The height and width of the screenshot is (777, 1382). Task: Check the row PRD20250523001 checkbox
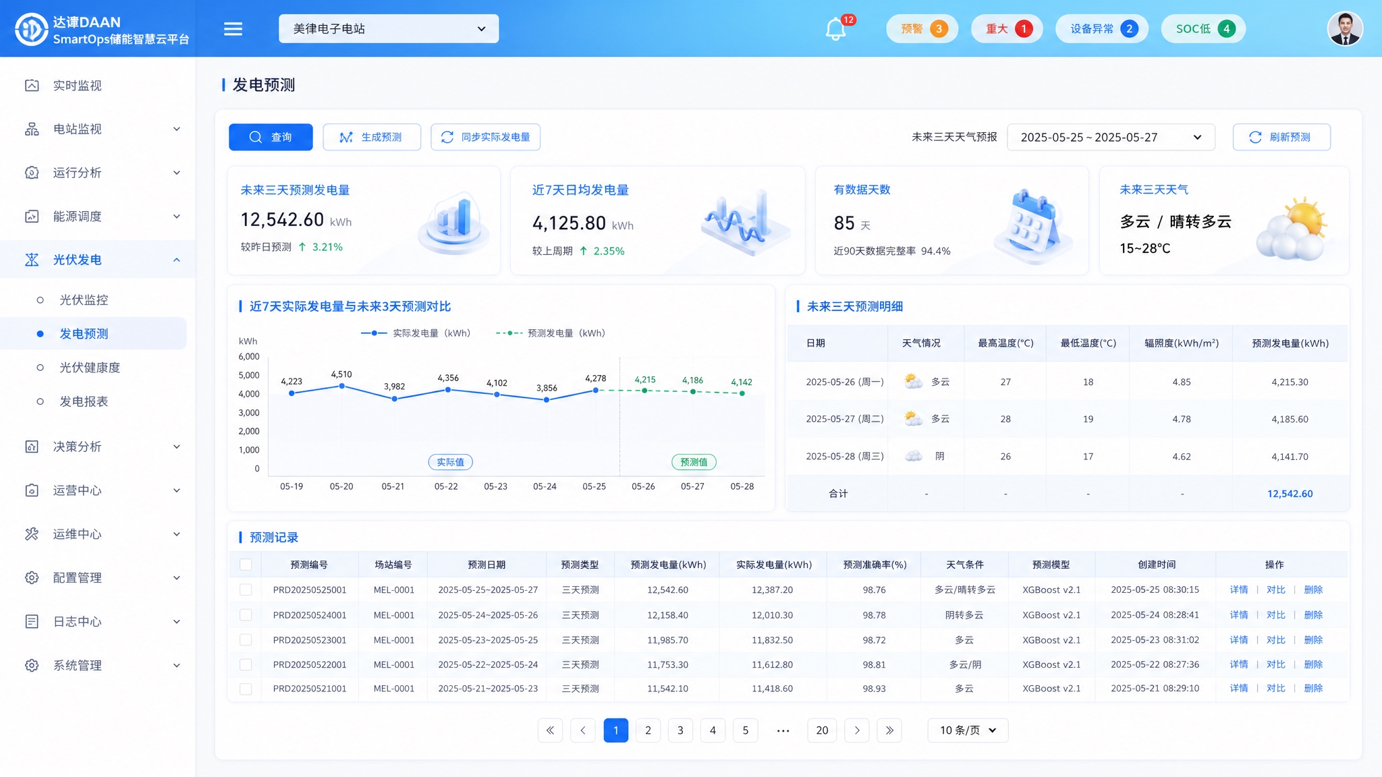(246, 639)
